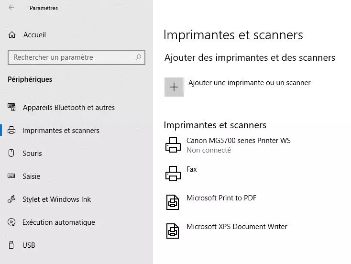This screenshot has width=351, height=264.
Task: Click the Microsoft Print to PDF icon
Action: [173, 202]
